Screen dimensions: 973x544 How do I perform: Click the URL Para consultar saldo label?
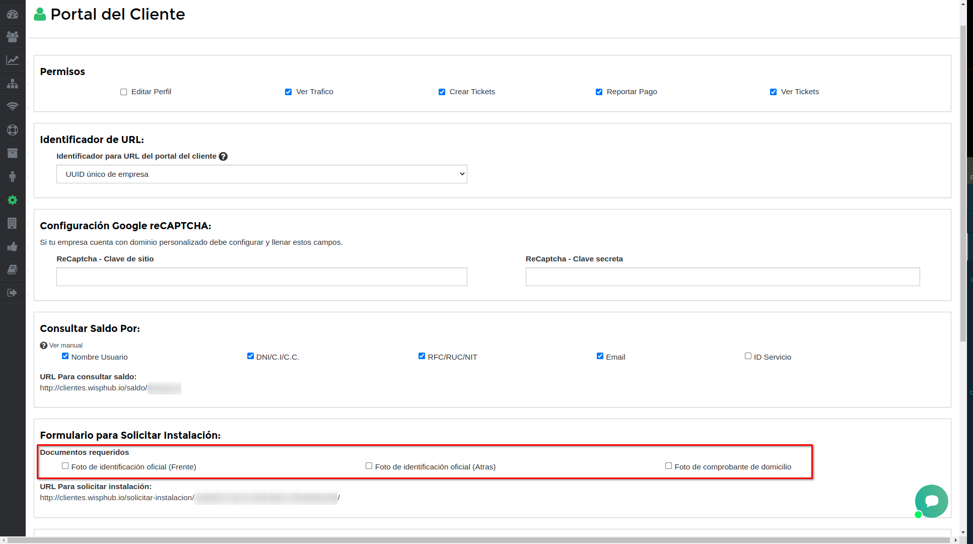coord(88,377)
